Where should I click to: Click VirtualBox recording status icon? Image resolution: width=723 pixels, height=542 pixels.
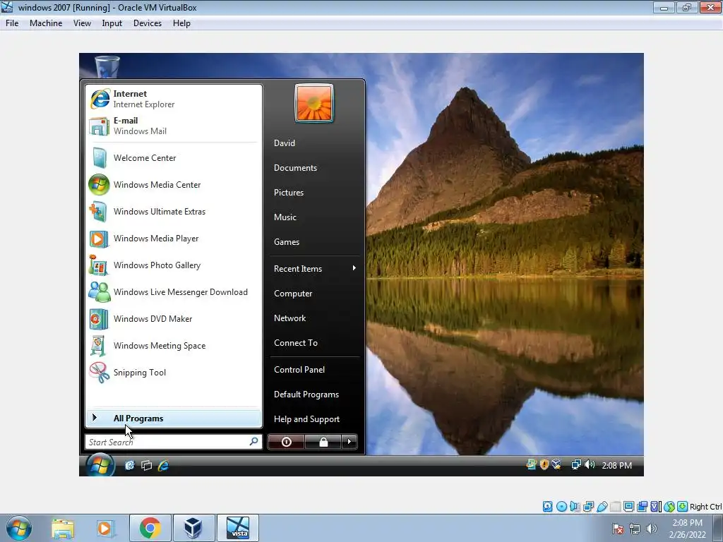pyautogui.click(x=642, y=507)
